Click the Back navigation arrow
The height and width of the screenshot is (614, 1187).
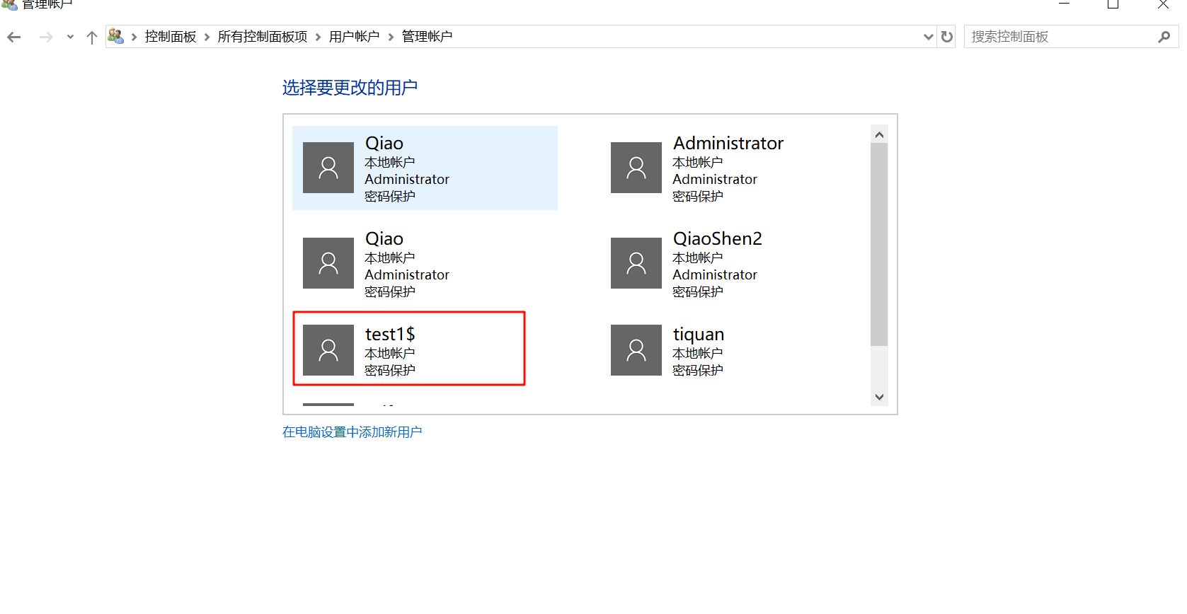(14, 37)
